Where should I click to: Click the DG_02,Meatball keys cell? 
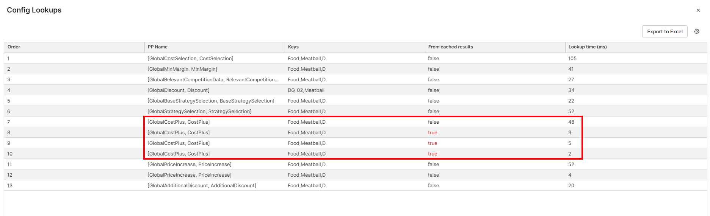(306, 90)
